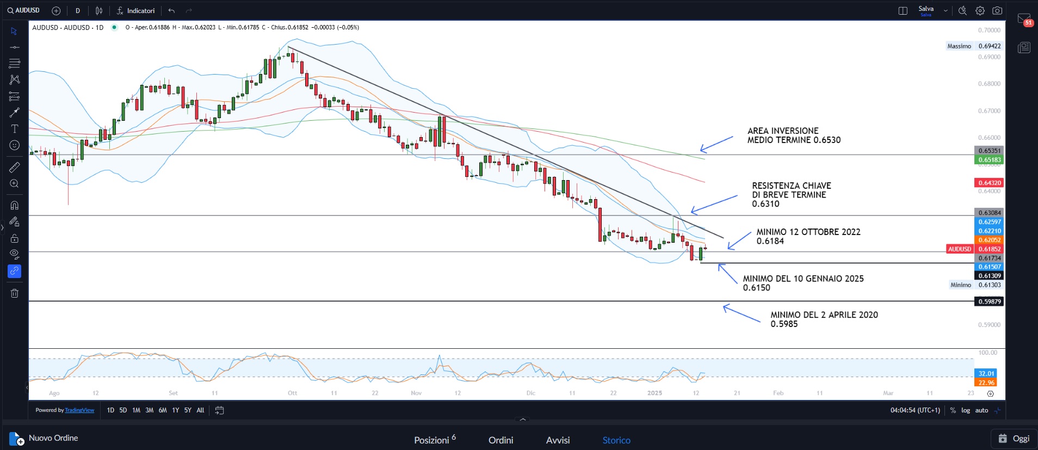Toggle log scale on price axis
The width and height of the screenshot is (1038, 450).
tap(966, 410)
